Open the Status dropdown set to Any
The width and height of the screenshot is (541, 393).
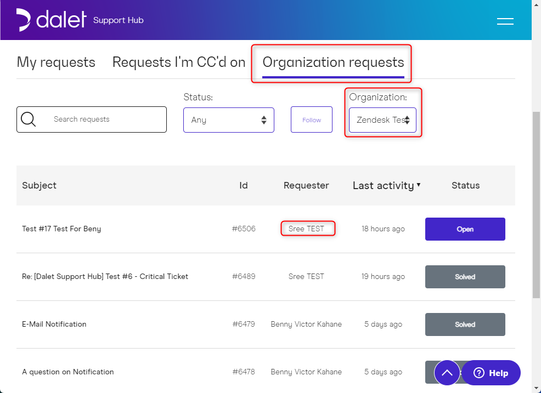tap(229, 120)
